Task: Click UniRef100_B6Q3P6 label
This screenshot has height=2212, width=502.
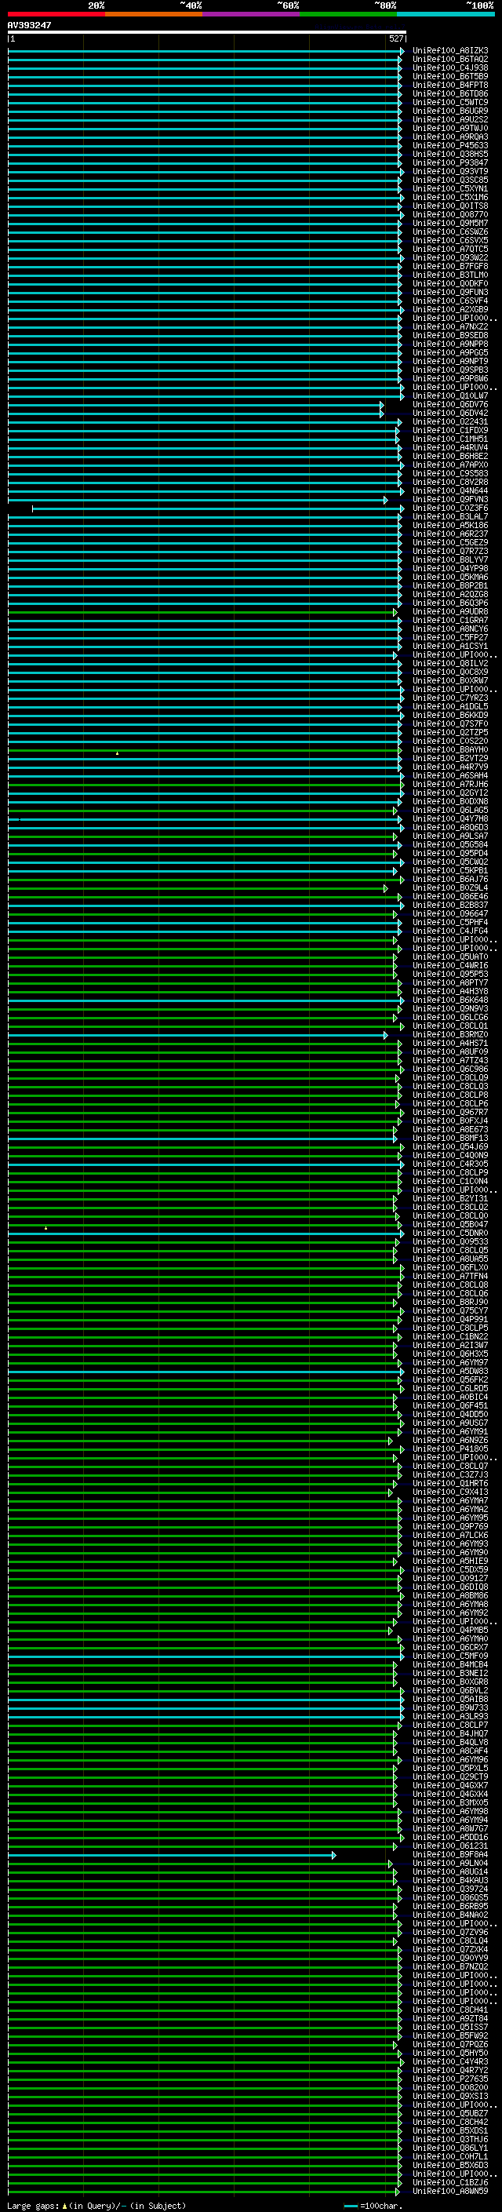Action: [x=450, y=603]
